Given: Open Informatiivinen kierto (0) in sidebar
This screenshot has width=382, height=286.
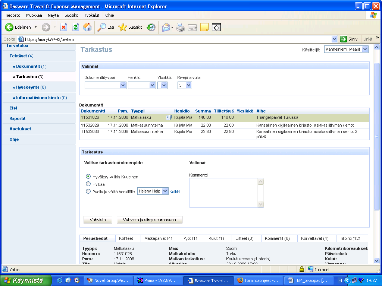Looking at the screenshot, I should [40, 98].
